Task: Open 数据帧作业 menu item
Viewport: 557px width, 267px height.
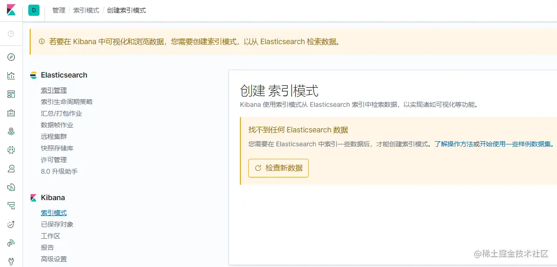Action: click(x=57, y=125)
